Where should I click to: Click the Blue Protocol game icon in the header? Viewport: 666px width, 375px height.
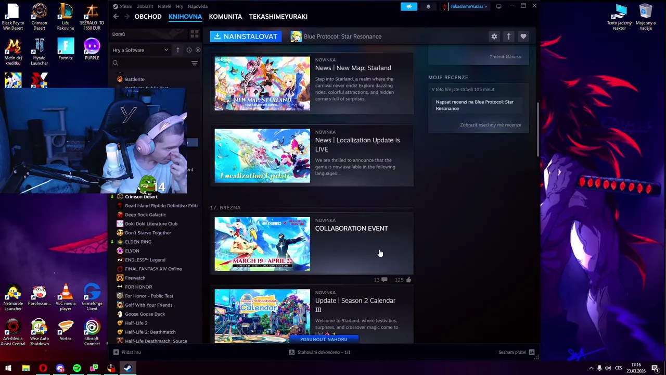tap(296, 36)
